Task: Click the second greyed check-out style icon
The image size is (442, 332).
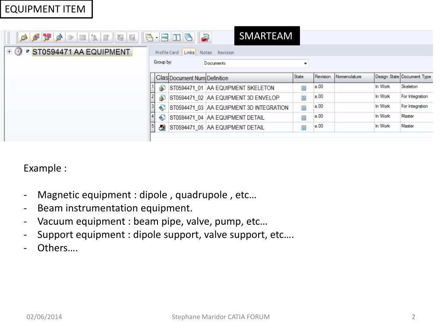Action: pos(132,38)
